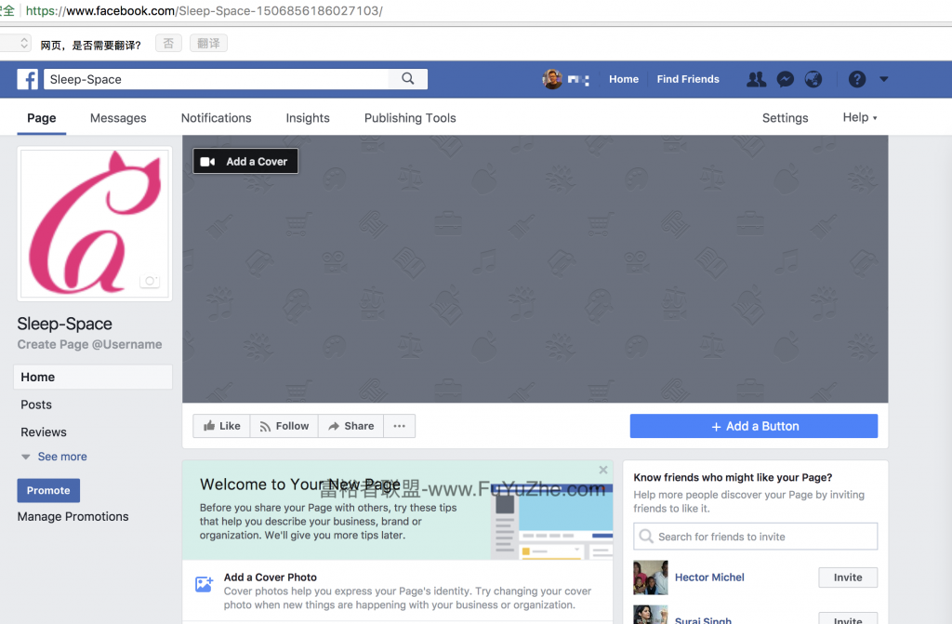952x624 pixels.
Task: Open Manage Promotions link
Action: 73,516
